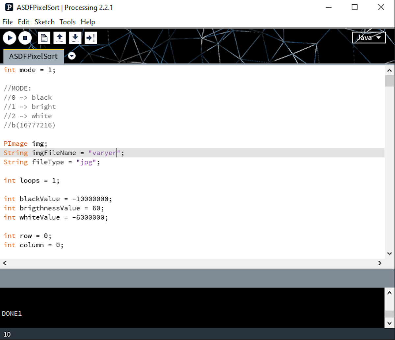Open the File menu
This screenshot has height=340, width=395.
click(x=8, y=22)
